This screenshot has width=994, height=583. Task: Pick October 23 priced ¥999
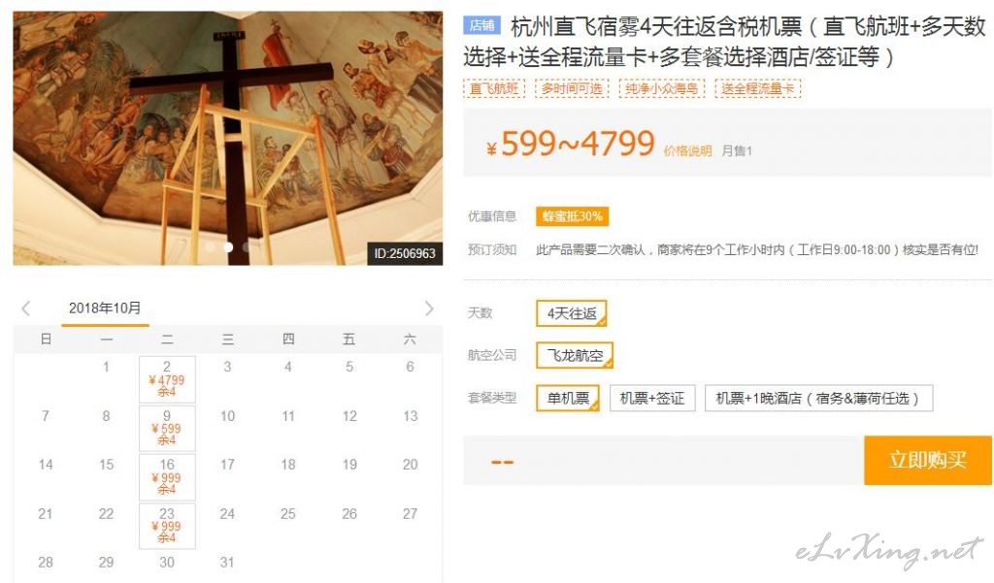click(x=167, y=526)
